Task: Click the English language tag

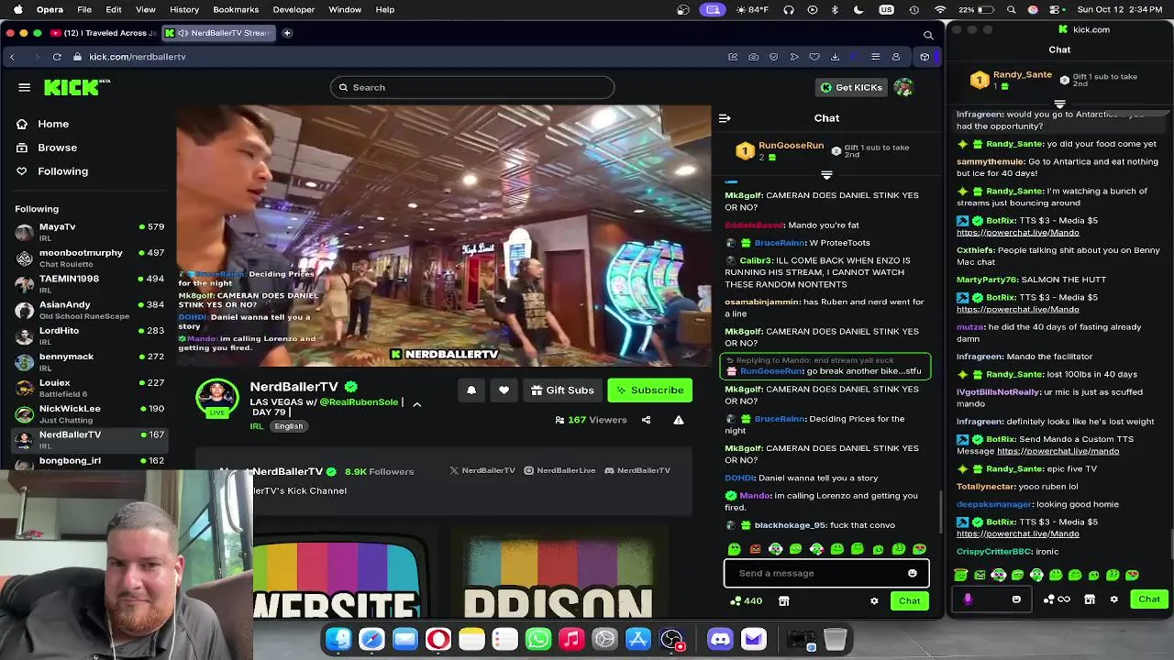Action: pyautogui.click(x=288, y=426)
